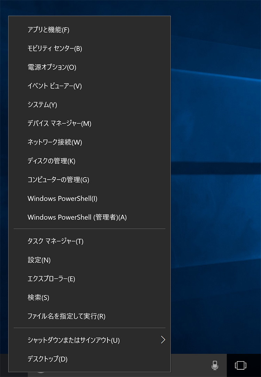The image size is (261, 377).
Task: Select ネットワーク接続(W)
Action: 55,142
